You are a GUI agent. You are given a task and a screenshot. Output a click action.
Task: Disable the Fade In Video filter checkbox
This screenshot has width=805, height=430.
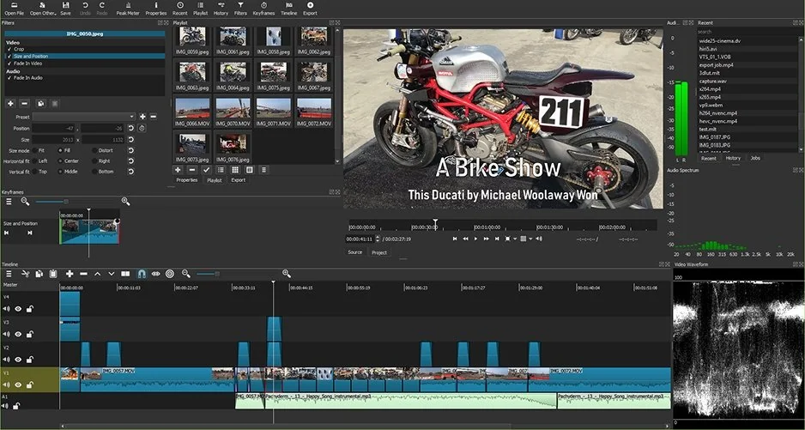click(9, 64)
